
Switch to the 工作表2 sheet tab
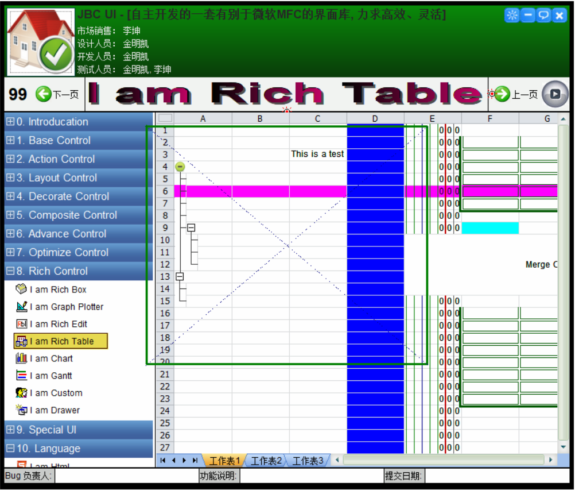(266, 461)
